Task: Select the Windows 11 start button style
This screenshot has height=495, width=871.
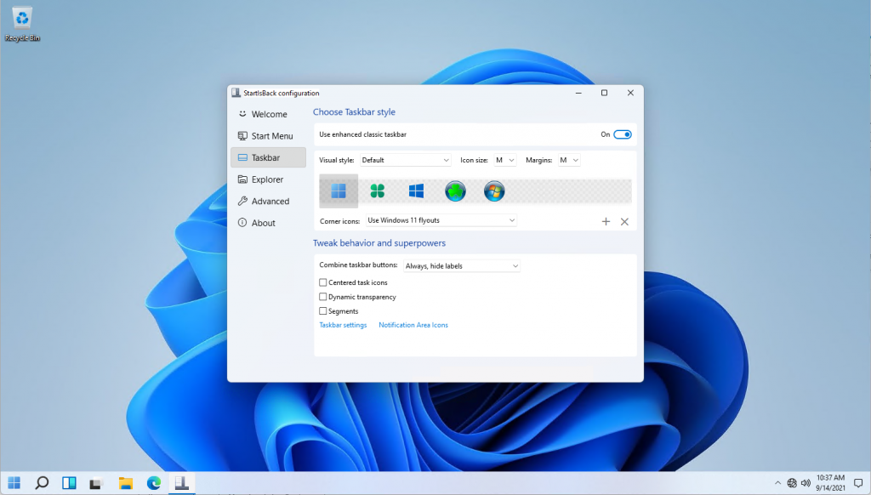Action: click(x=339, y=191)
